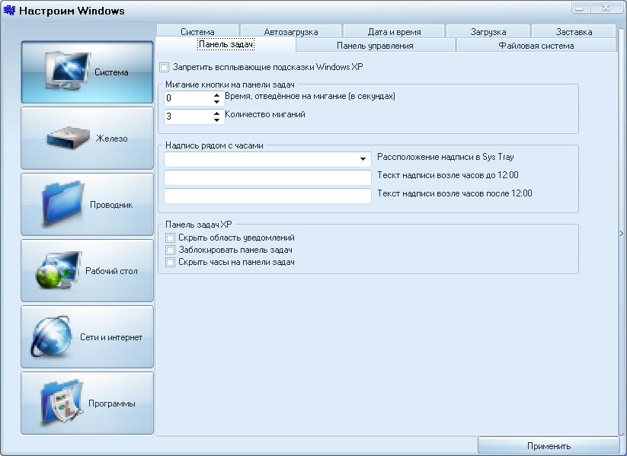627x456 pixels.
Task: Decrease Количество миганий down arrow
Action: point(216,120)
